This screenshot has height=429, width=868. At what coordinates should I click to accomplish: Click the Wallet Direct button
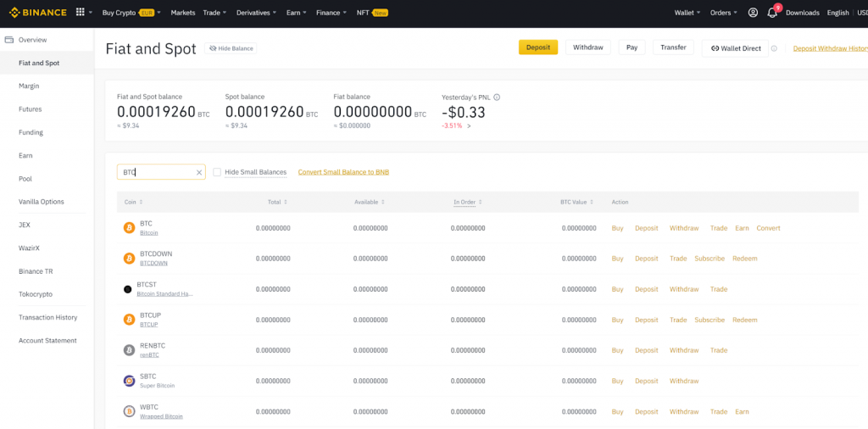(735, 48)
